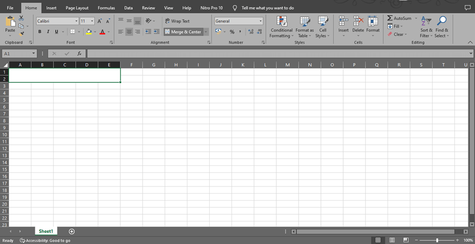475x244 pixels.
Task: Toggle Wrap Text
Action: tap(177, 21)
